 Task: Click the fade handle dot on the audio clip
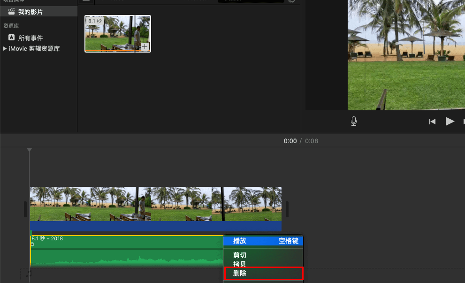click(33, 244)
